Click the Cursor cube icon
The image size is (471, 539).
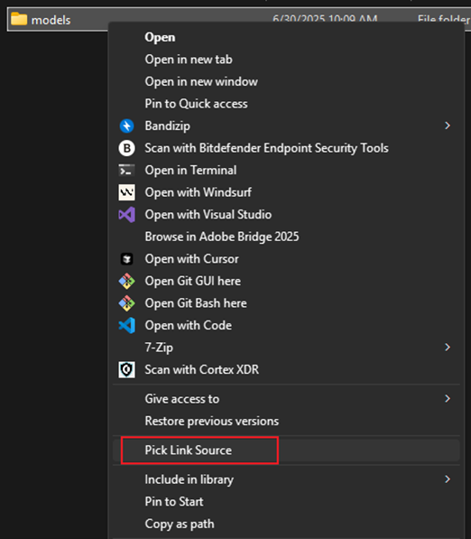(x=126, y=259)
